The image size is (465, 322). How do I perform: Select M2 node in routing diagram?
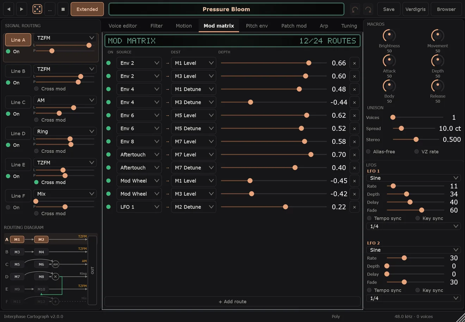[41, 239]
